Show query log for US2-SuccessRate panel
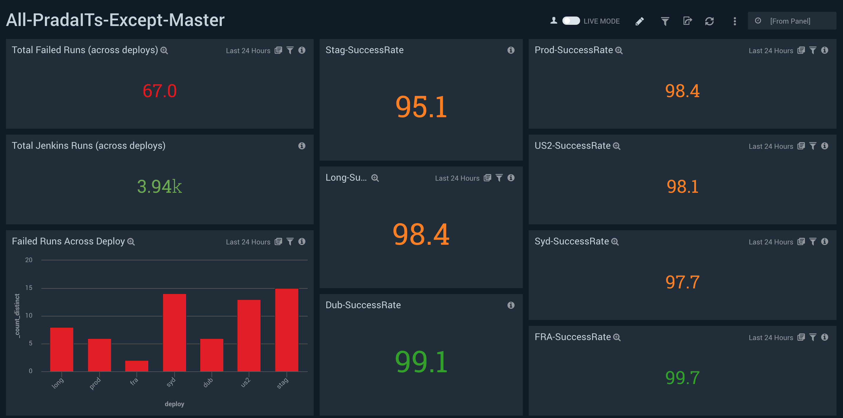 801,146
